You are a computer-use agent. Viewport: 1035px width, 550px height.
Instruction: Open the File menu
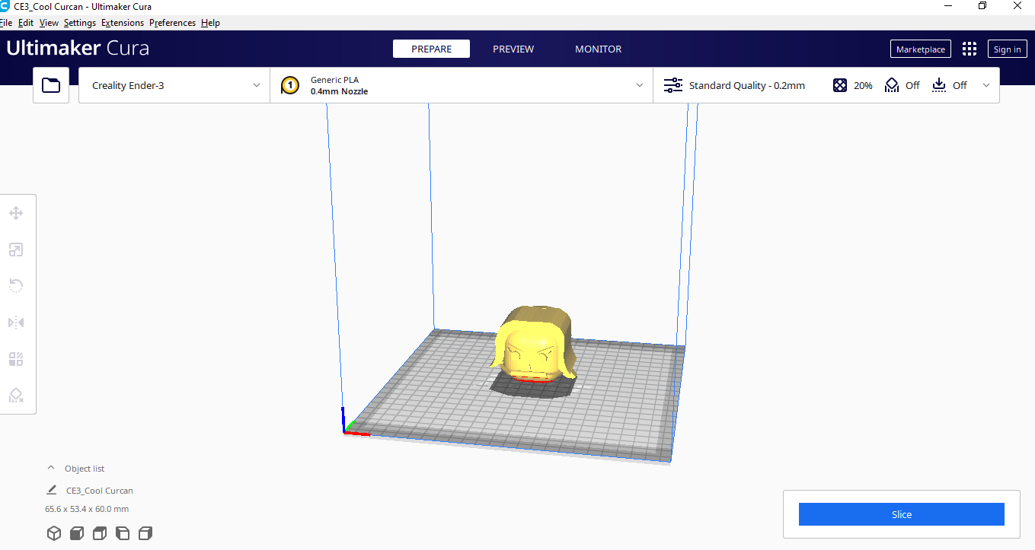point(6,23)
